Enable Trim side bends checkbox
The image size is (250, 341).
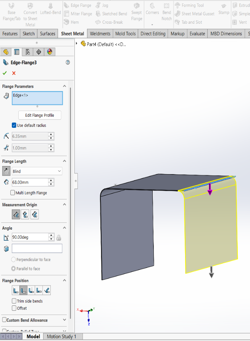click(x=14, y=301)
